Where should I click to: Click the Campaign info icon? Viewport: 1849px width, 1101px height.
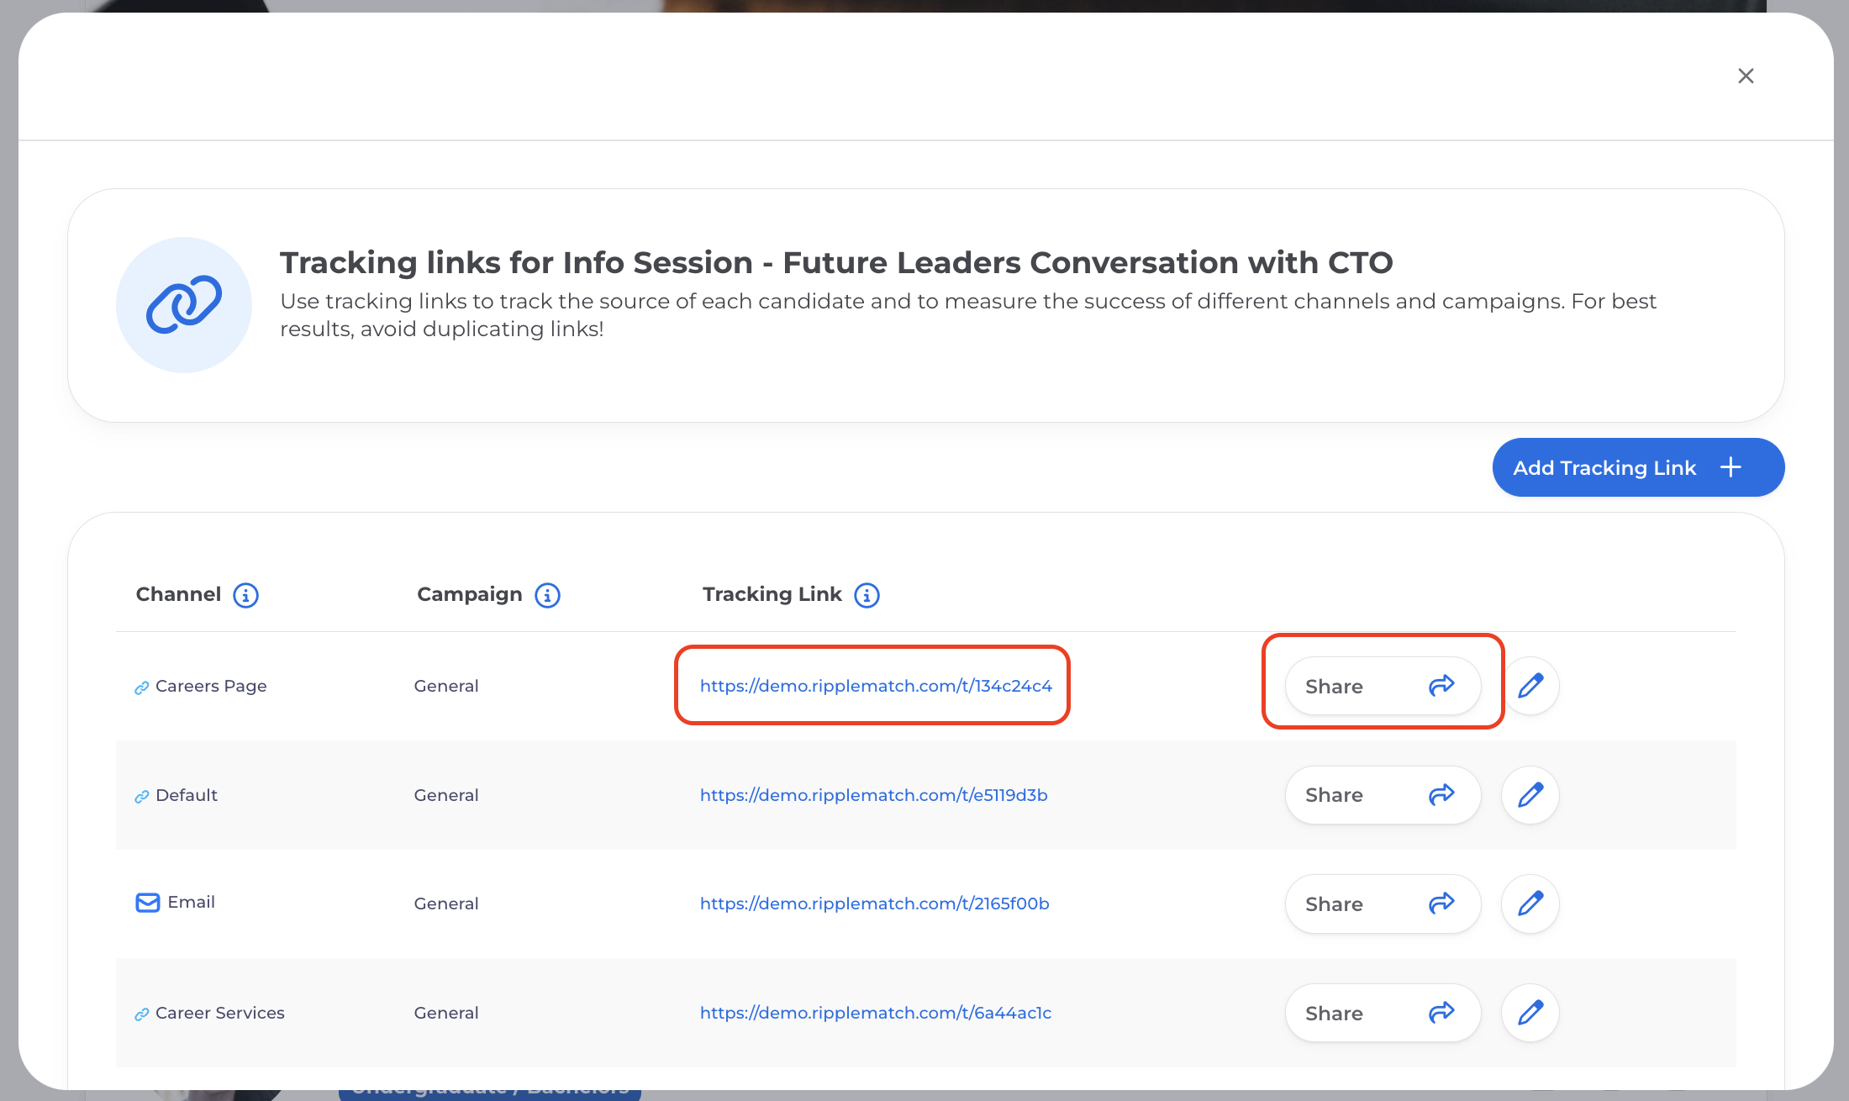pyautogui.click(x=547, y=595)
